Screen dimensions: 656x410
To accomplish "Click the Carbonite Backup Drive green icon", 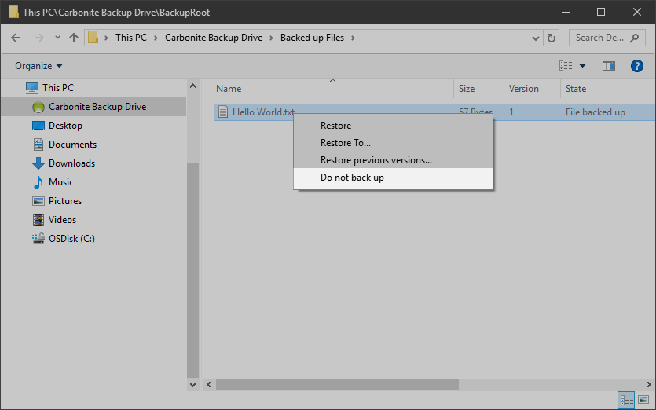I will (38, 107).
